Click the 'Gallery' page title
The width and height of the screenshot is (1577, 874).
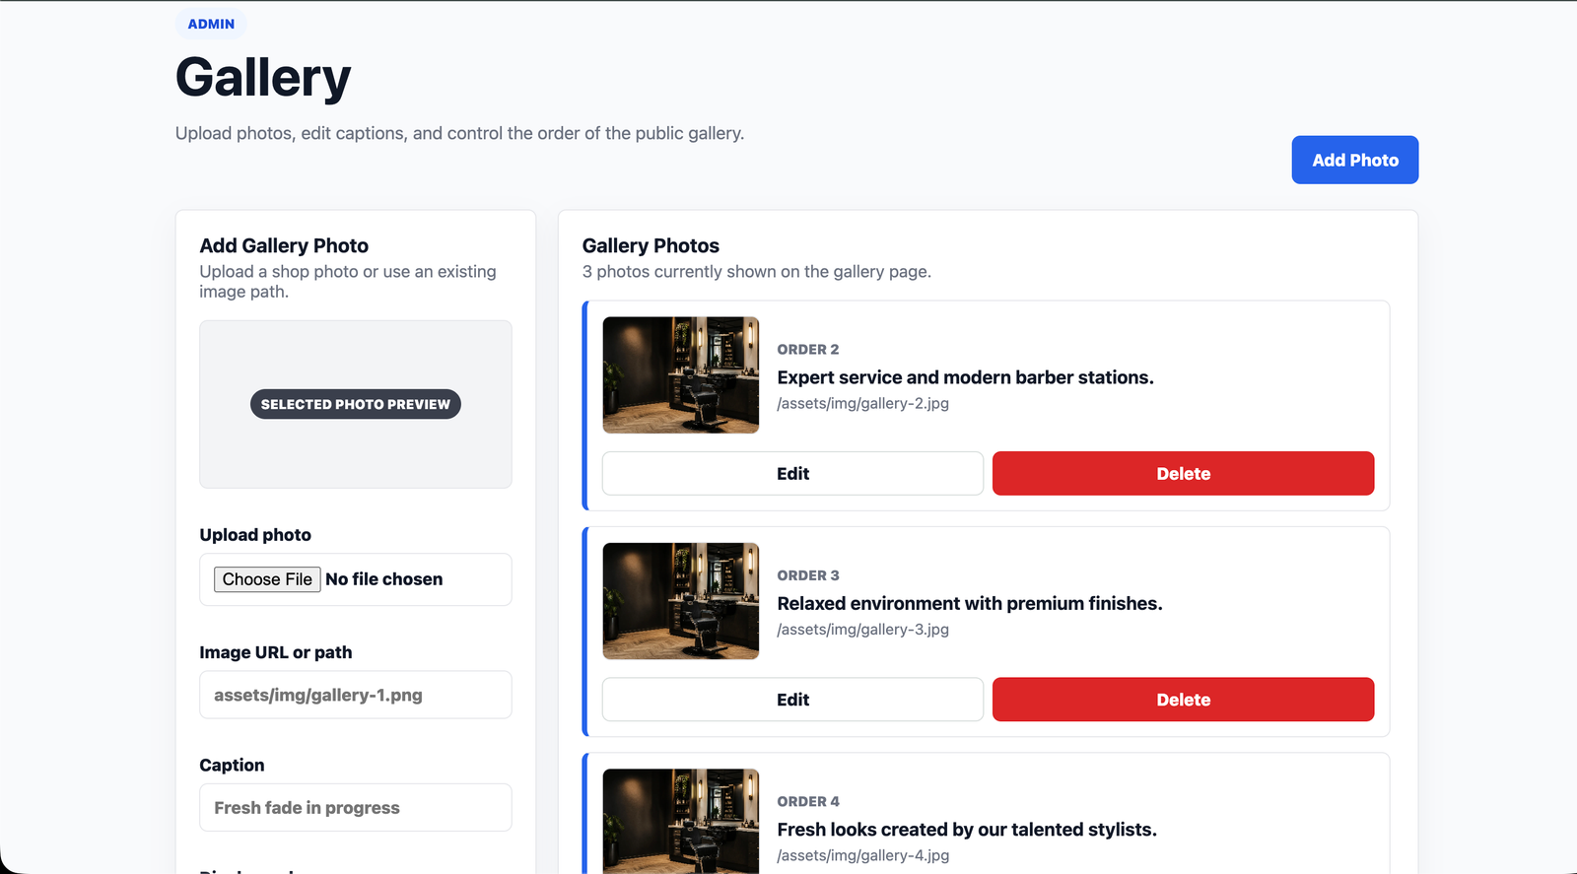(263, 77)
